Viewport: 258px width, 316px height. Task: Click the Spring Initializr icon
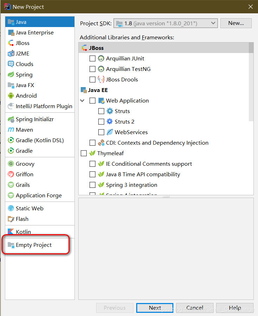[x=11, y=119]
